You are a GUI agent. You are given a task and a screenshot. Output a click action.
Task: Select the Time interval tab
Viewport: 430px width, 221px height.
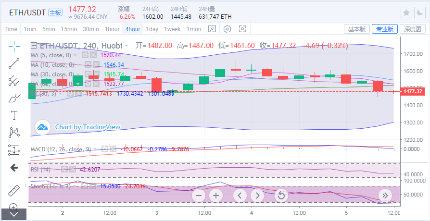[11, 29]
